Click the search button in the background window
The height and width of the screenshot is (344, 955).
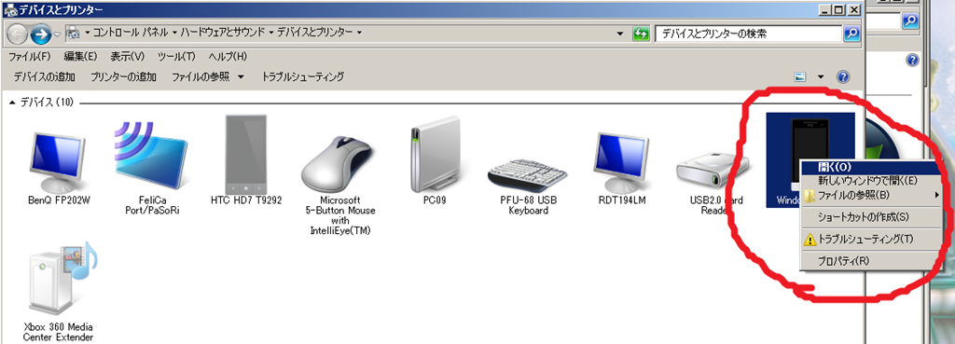click(909, 21)
